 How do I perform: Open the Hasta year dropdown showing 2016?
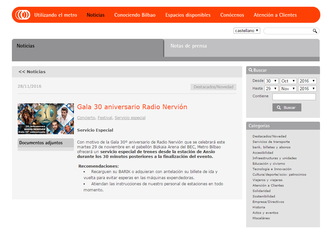(307, 89)
